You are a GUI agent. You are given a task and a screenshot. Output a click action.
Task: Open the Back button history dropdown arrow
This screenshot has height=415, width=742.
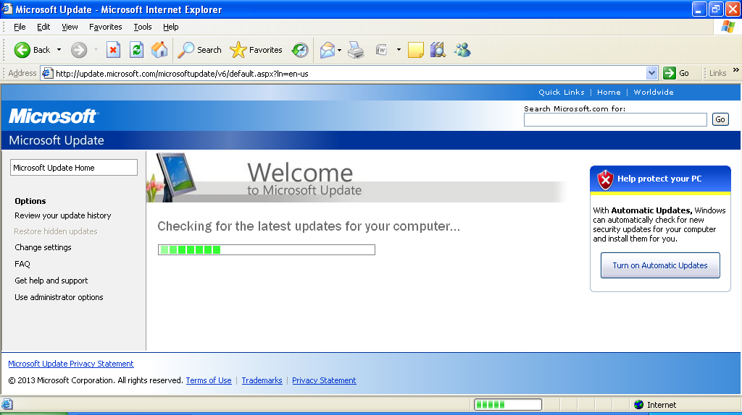click(x=59, y=50)
